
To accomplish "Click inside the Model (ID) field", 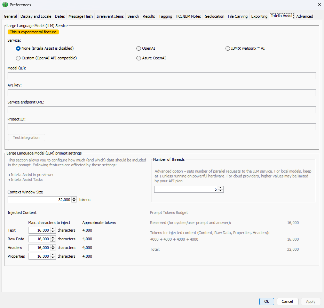I will point(162,75).
